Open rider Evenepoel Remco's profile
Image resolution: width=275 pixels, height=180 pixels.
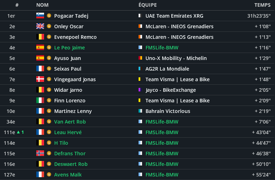[x=75, y=37]
